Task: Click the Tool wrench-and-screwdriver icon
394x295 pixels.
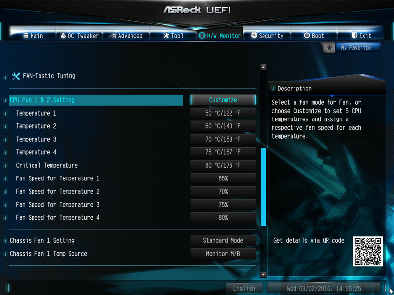Action: 166,35
